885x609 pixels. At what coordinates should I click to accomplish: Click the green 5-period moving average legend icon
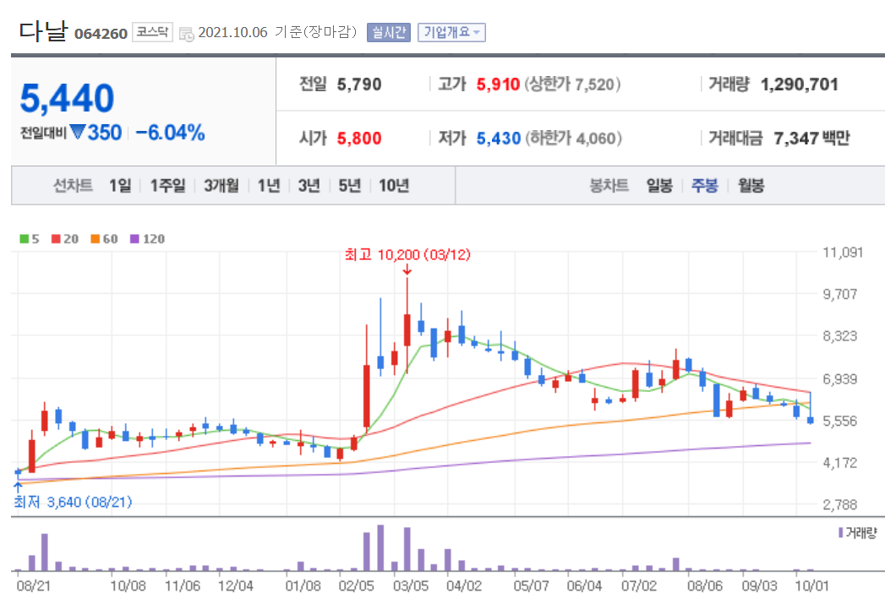[23, 239]
